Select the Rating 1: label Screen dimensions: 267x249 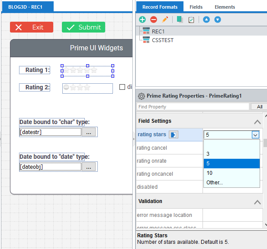coord(35,70)
